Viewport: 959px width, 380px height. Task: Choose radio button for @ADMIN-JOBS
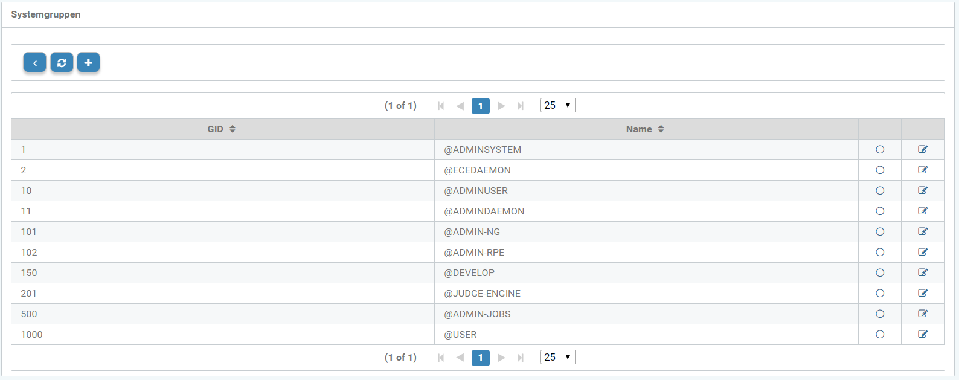pos(880,314)
